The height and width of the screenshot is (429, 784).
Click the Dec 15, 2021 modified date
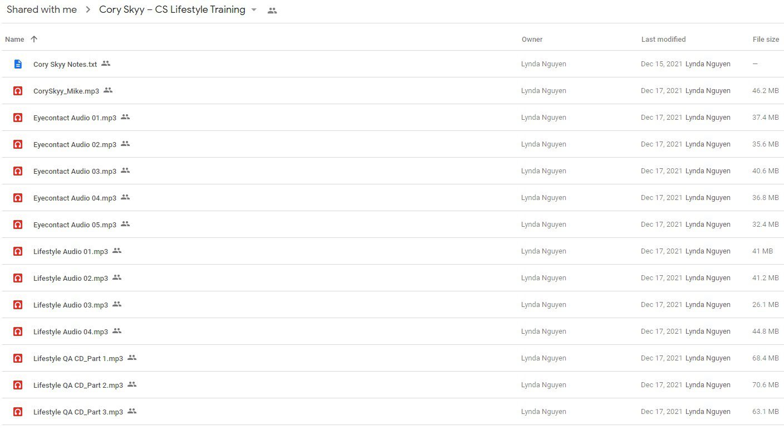661,64
